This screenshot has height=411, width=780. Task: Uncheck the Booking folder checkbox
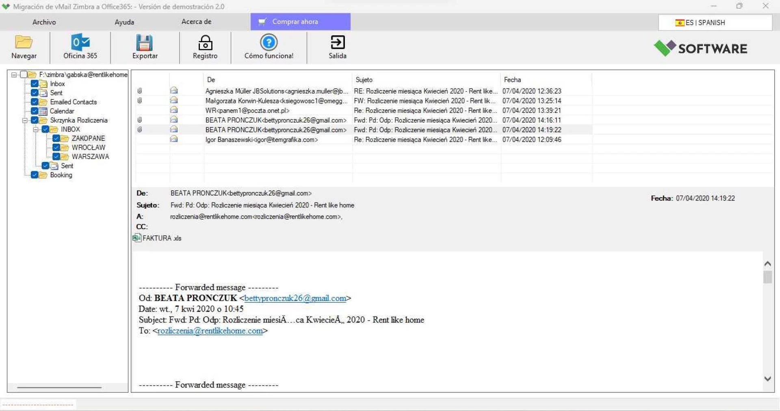click(x=35, y=175)
